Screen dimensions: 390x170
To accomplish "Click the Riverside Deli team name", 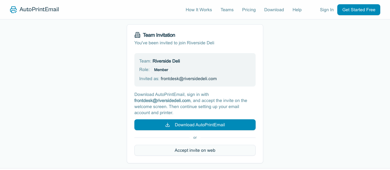I will coord(166,61).
